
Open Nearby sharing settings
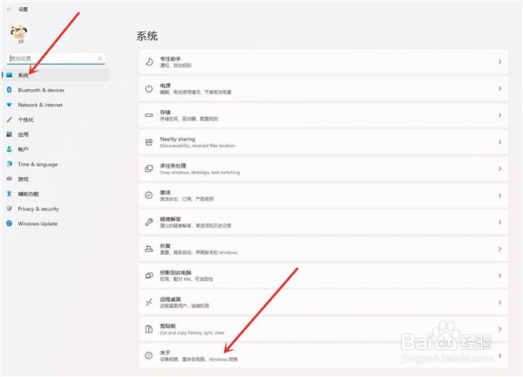pos(323,142)
